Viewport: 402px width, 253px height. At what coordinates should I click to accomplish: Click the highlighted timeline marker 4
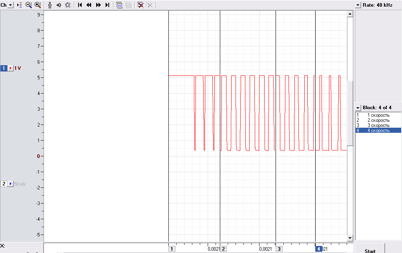(319, 249)
